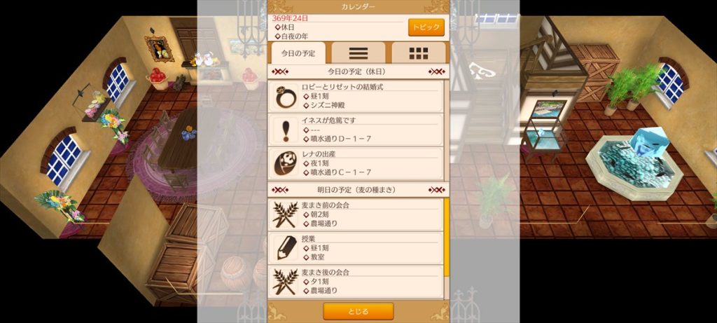Click wheat icon for 麦まき後の会合
717x323 pixels.
coord(286,282)
